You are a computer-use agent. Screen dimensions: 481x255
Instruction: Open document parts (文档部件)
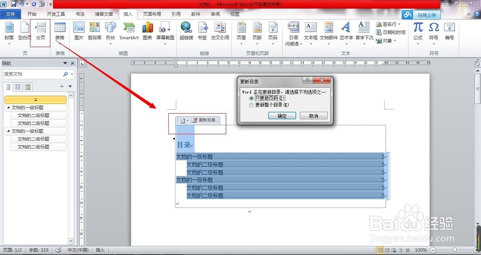[329, 33]
